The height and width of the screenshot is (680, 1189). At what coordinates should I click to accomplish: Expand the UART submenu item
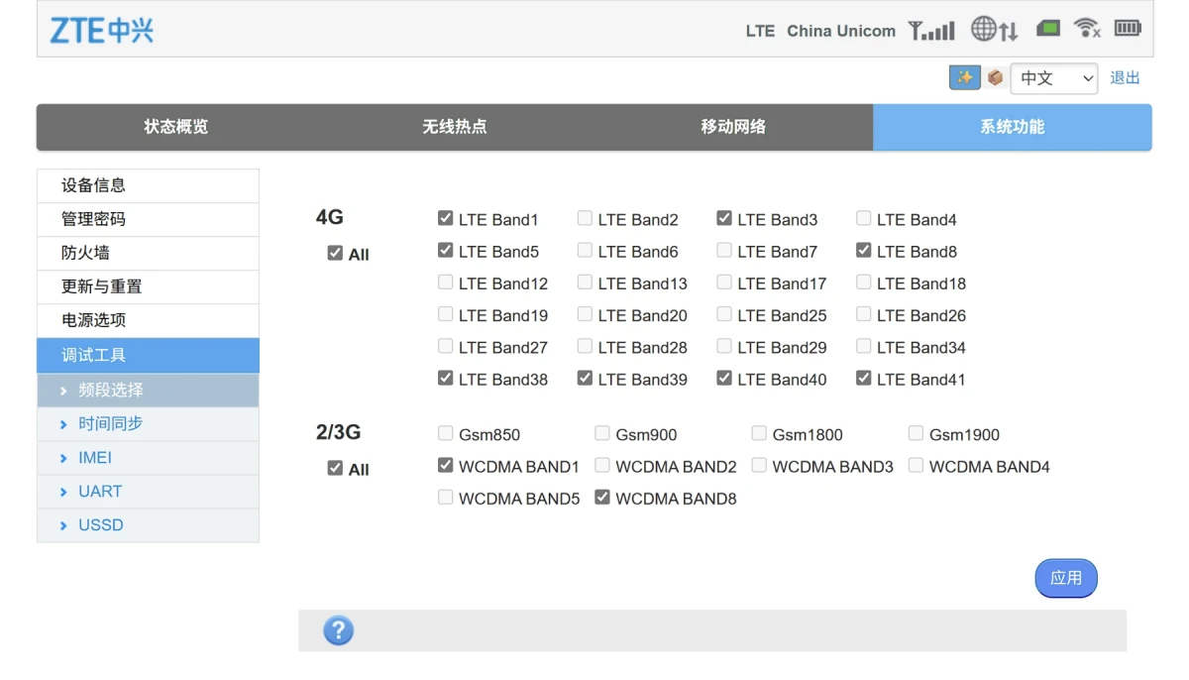(100, 491)
